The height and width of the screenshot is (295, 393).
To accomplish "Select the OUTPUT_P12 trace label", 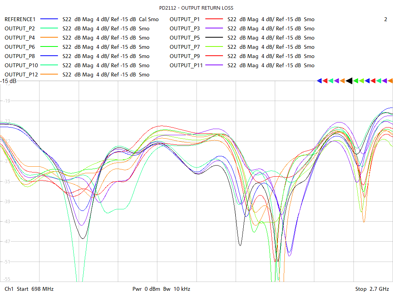I will tap(21, 75).
